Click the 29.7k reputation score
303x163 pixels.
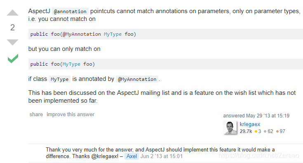[246, 131]
